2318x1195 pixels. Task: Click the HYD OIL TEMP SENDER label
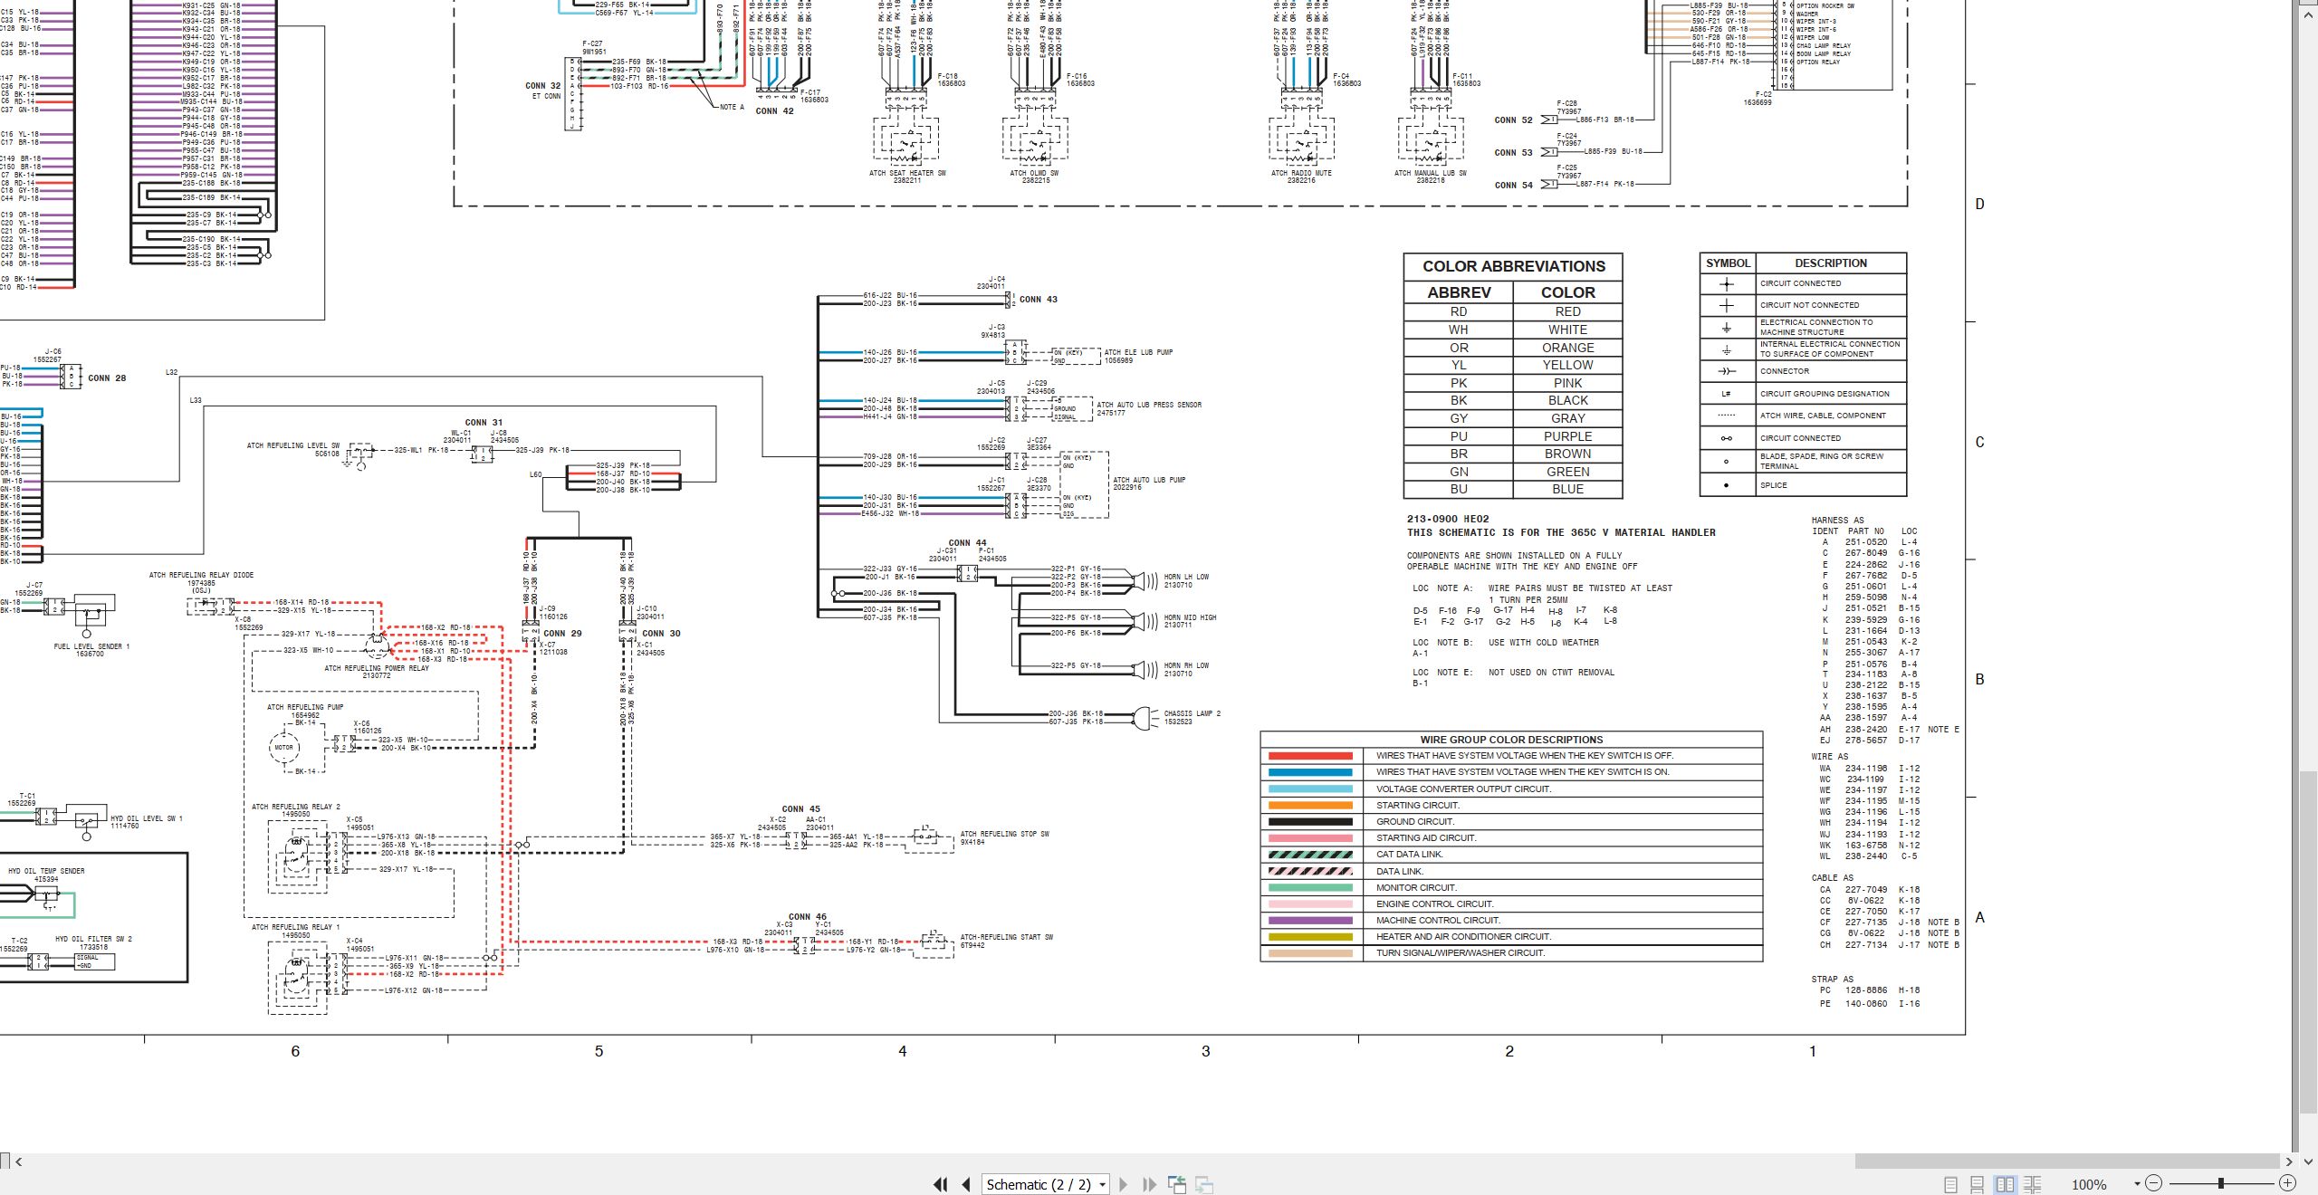[46, 871]
